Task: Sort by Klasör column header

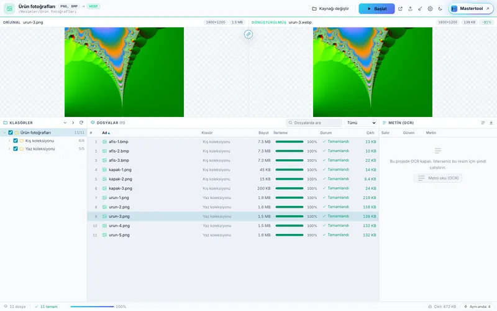Action: click(x=207, y=133)
